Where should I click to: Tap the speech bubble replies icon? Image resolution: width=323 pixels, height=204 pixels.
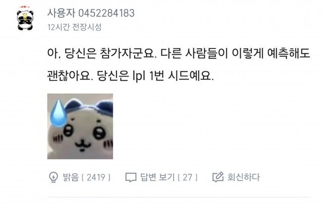point(131,177)
